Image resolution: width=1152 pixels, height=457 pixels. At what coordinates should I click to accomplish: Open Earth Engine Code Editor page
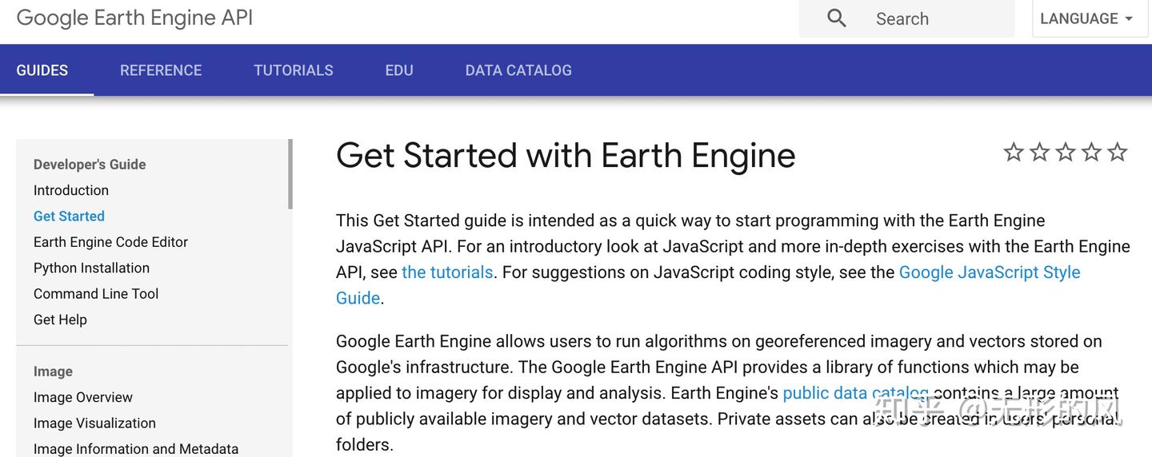[x=110, y=242]
